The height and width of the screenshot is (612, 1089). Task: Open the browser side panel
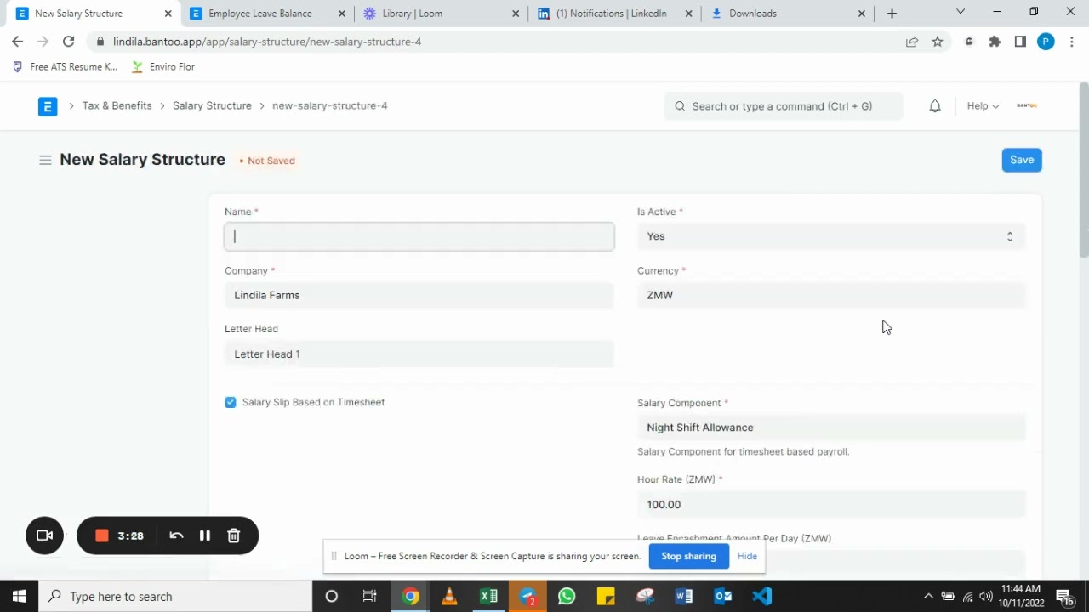pyautogui.click(x=1020, y=42)
